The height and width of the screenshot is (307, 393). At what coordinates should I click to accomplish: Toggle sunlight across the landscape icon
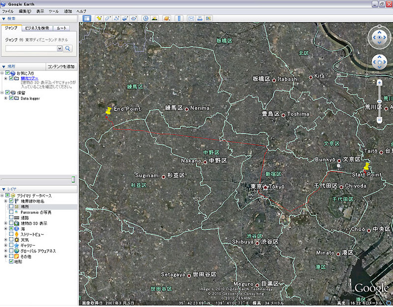155,18
